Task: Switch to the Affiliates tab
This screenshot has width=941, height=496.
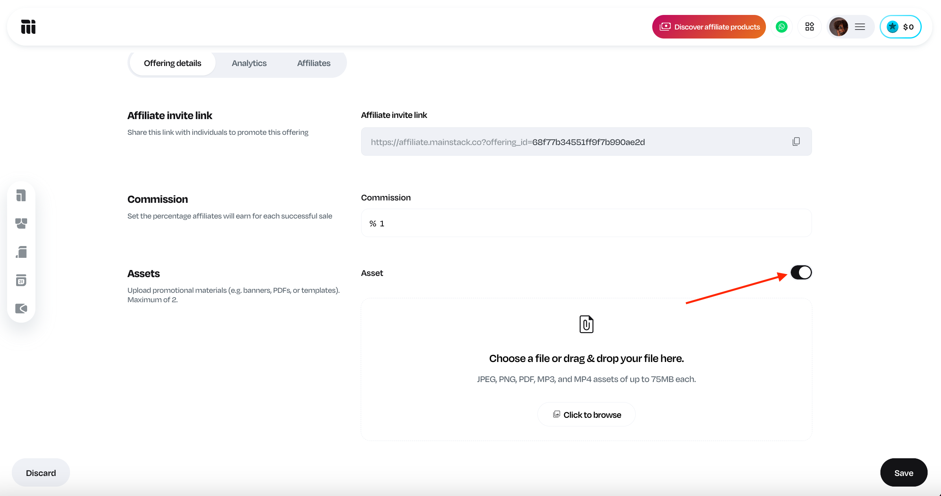Action: (x=314, y=63)
